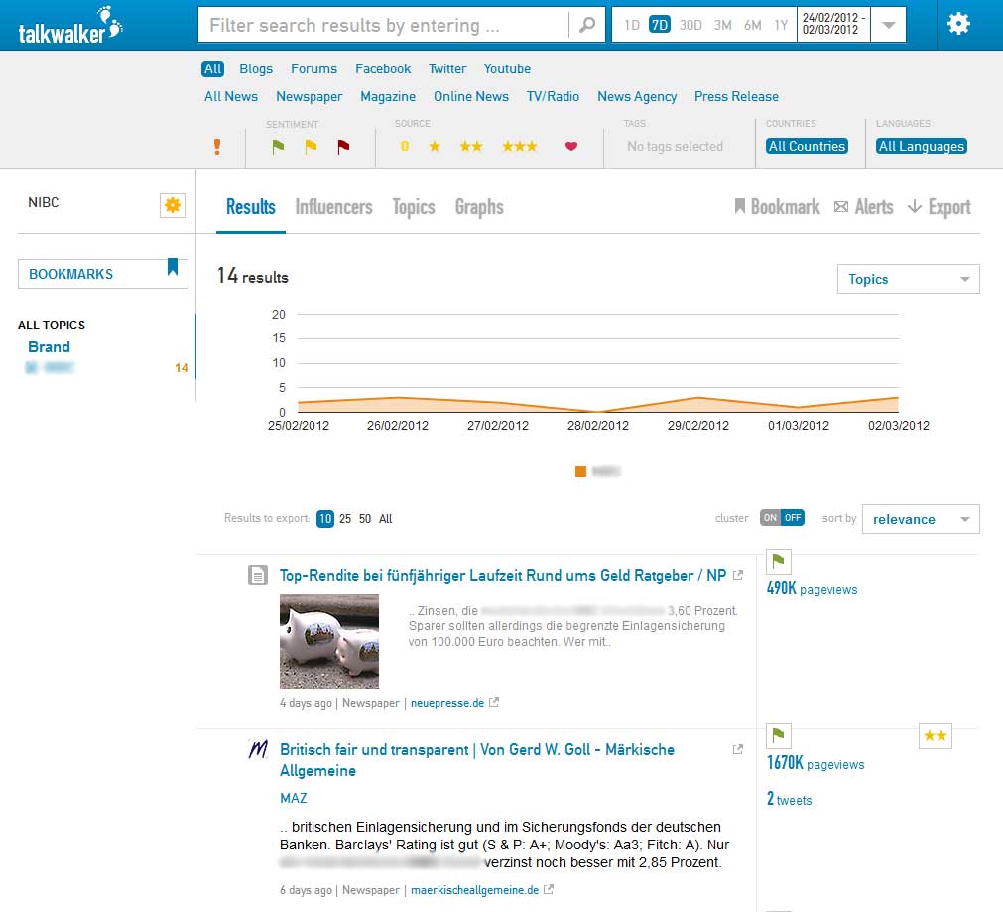This screenshot has height=912, width=1003.
Task: Click the orange exclamation mark filter
Action: [x=217, y=147]
